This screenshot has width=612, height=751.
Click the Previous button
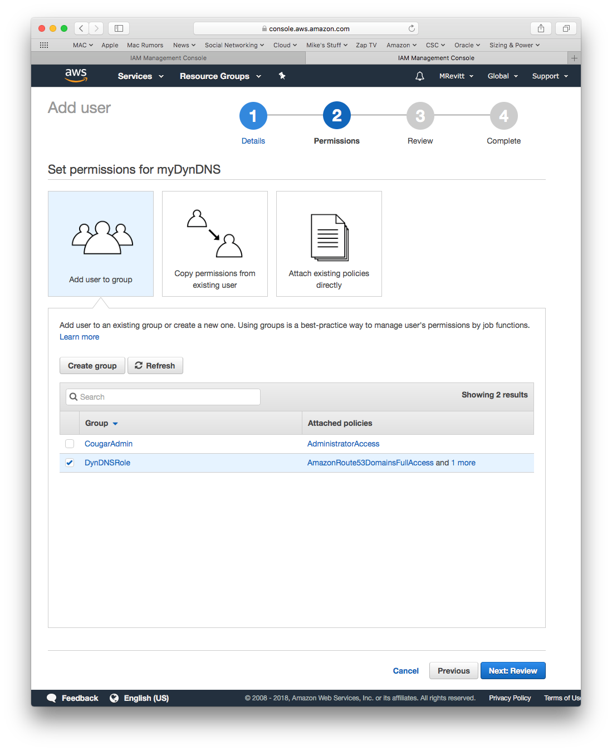(x=454, y=671)
